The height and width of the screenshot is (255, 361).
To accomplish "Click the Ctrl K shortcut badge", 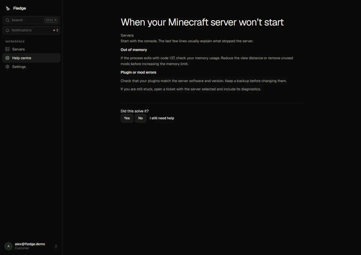I will (51, 20).
